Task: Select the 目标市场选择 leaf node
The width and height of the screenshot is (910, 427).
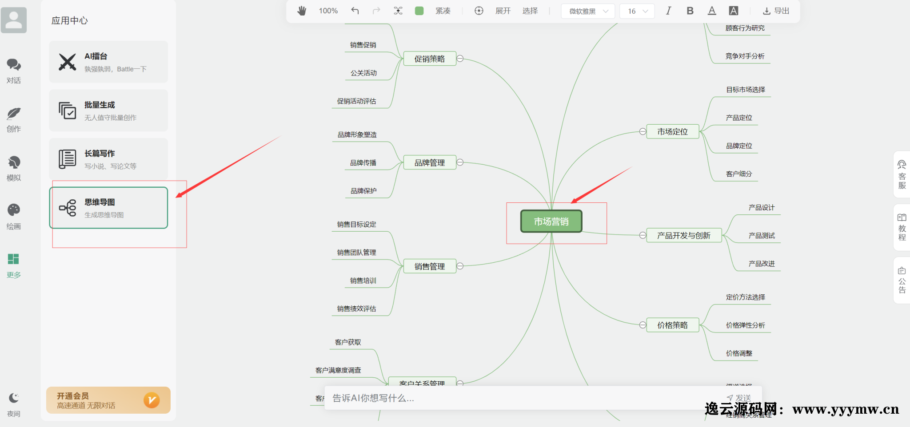Action: [746, 90]
